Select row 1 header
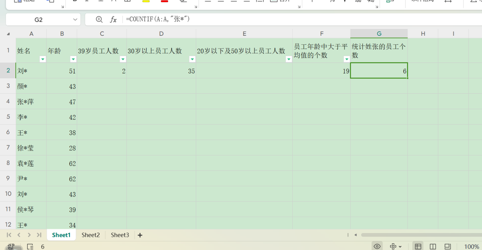 8,50
